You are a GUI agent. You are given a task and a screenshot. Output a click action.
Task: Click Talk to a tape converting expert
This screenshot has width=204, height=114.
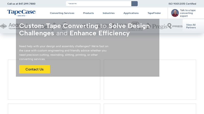coord(188,13)
